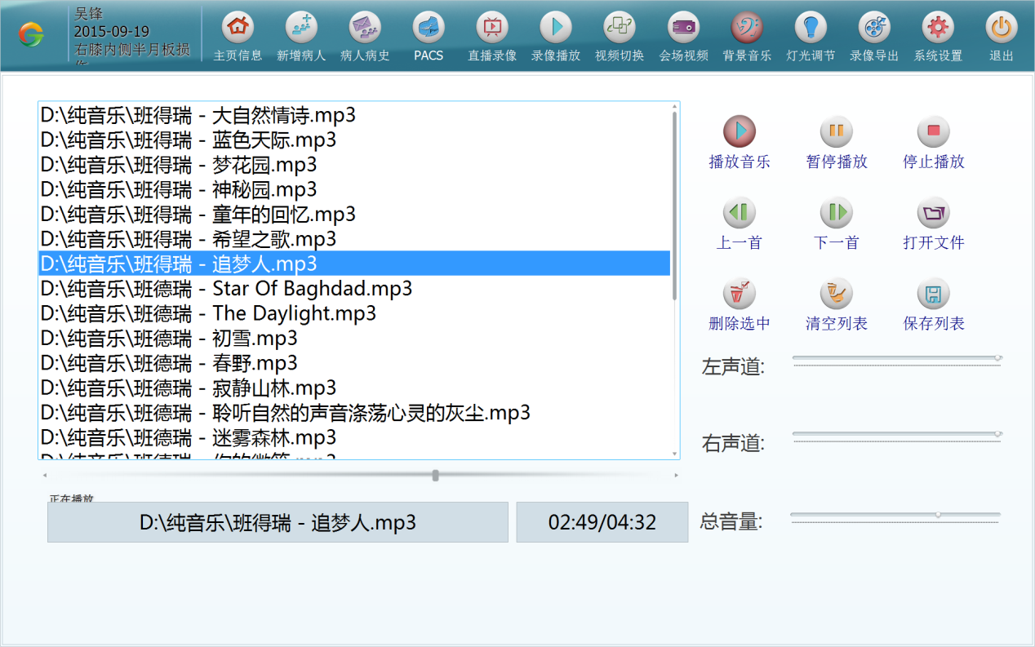Select highlighted 追梦人.mp3 playlist row
This screenshot has height=647, width=1035.
[354, 264]
